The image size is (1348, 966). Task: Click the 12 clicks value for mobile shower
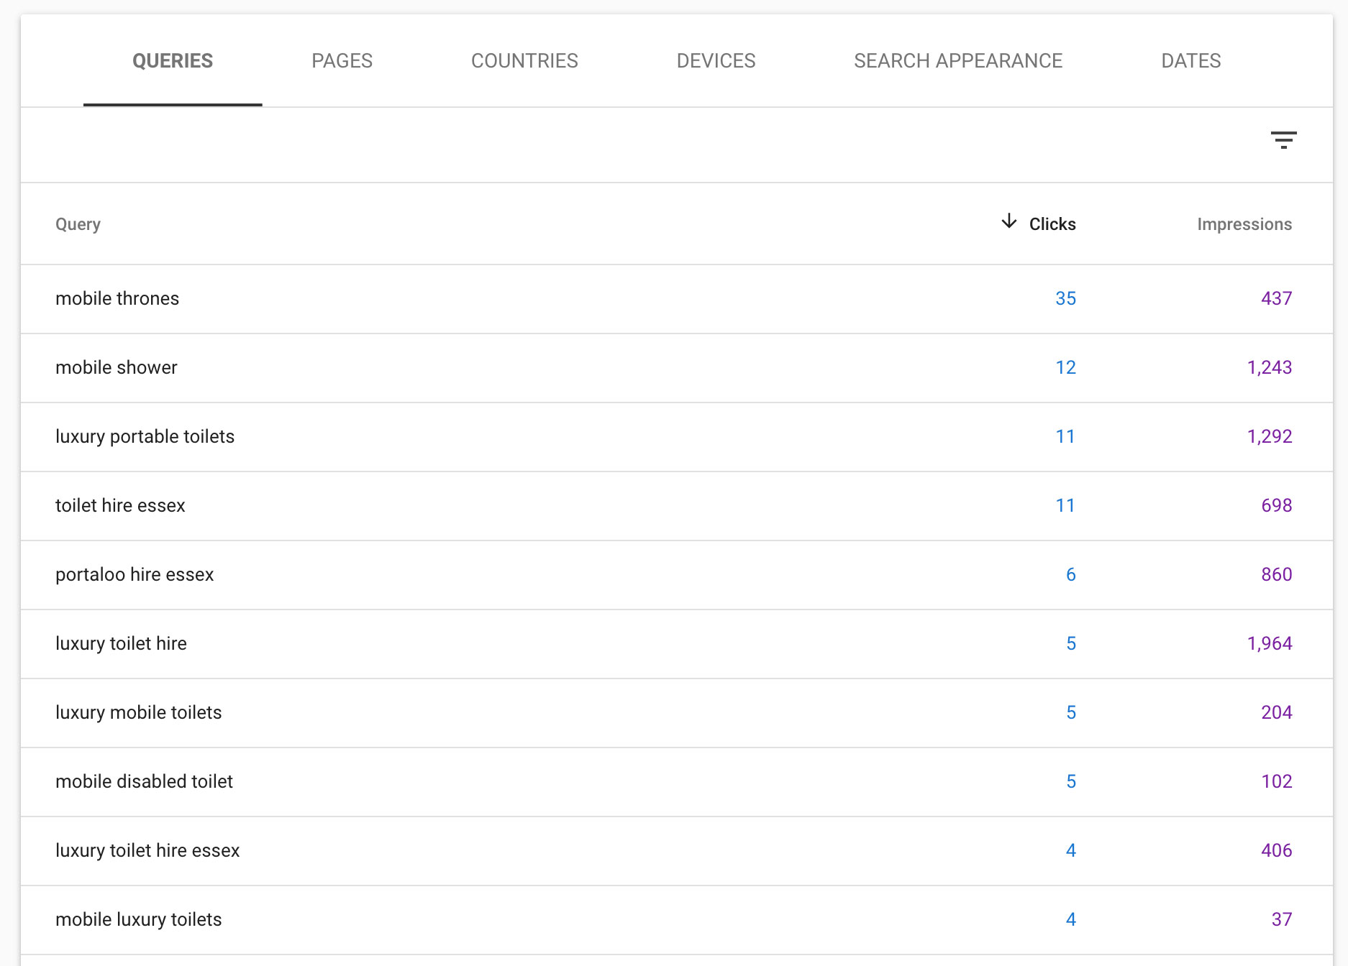(x=1065, y=367)
